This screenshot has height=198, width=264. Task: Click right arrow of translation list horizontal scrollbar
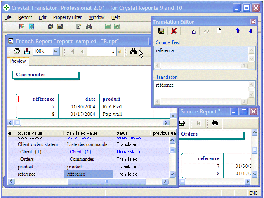click(165, 181)
